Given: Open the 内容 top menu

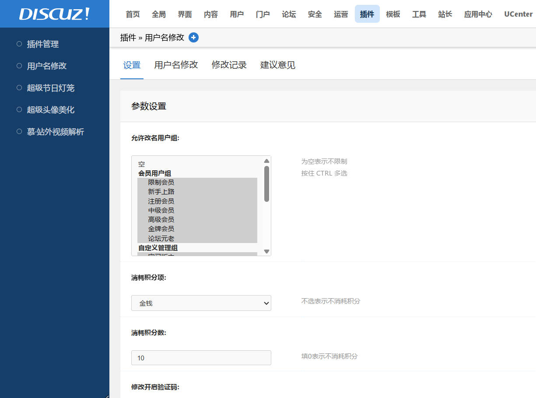Looking at the screenshot, I should 211,14.
